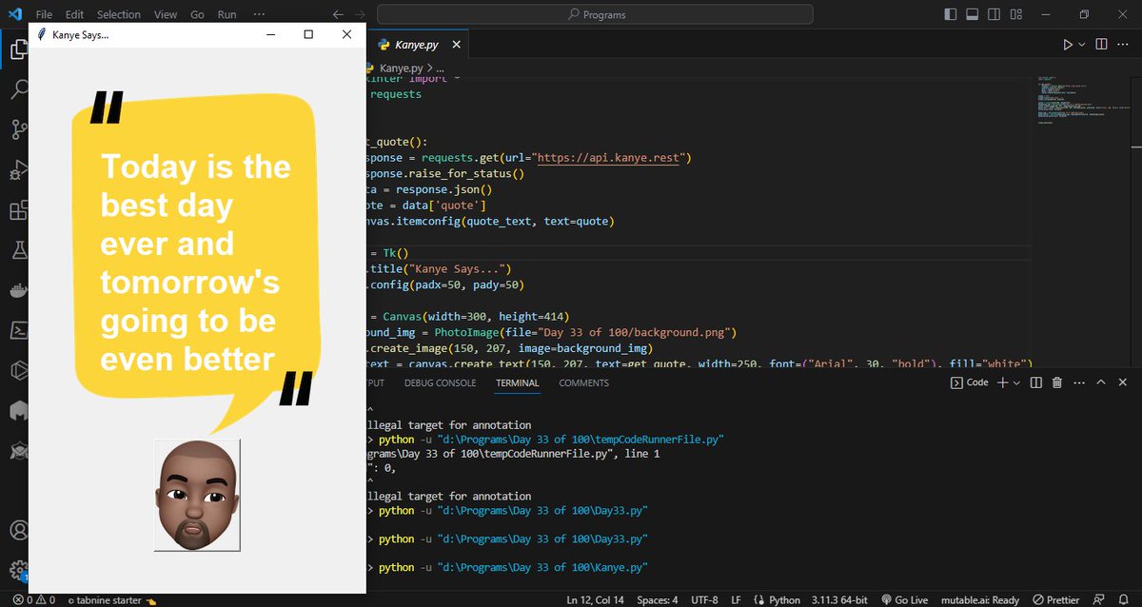The height and width of the screenshot is (607, 1142).
Task: Minimize the Kanye Says window
Action: (x=271, y=34)
